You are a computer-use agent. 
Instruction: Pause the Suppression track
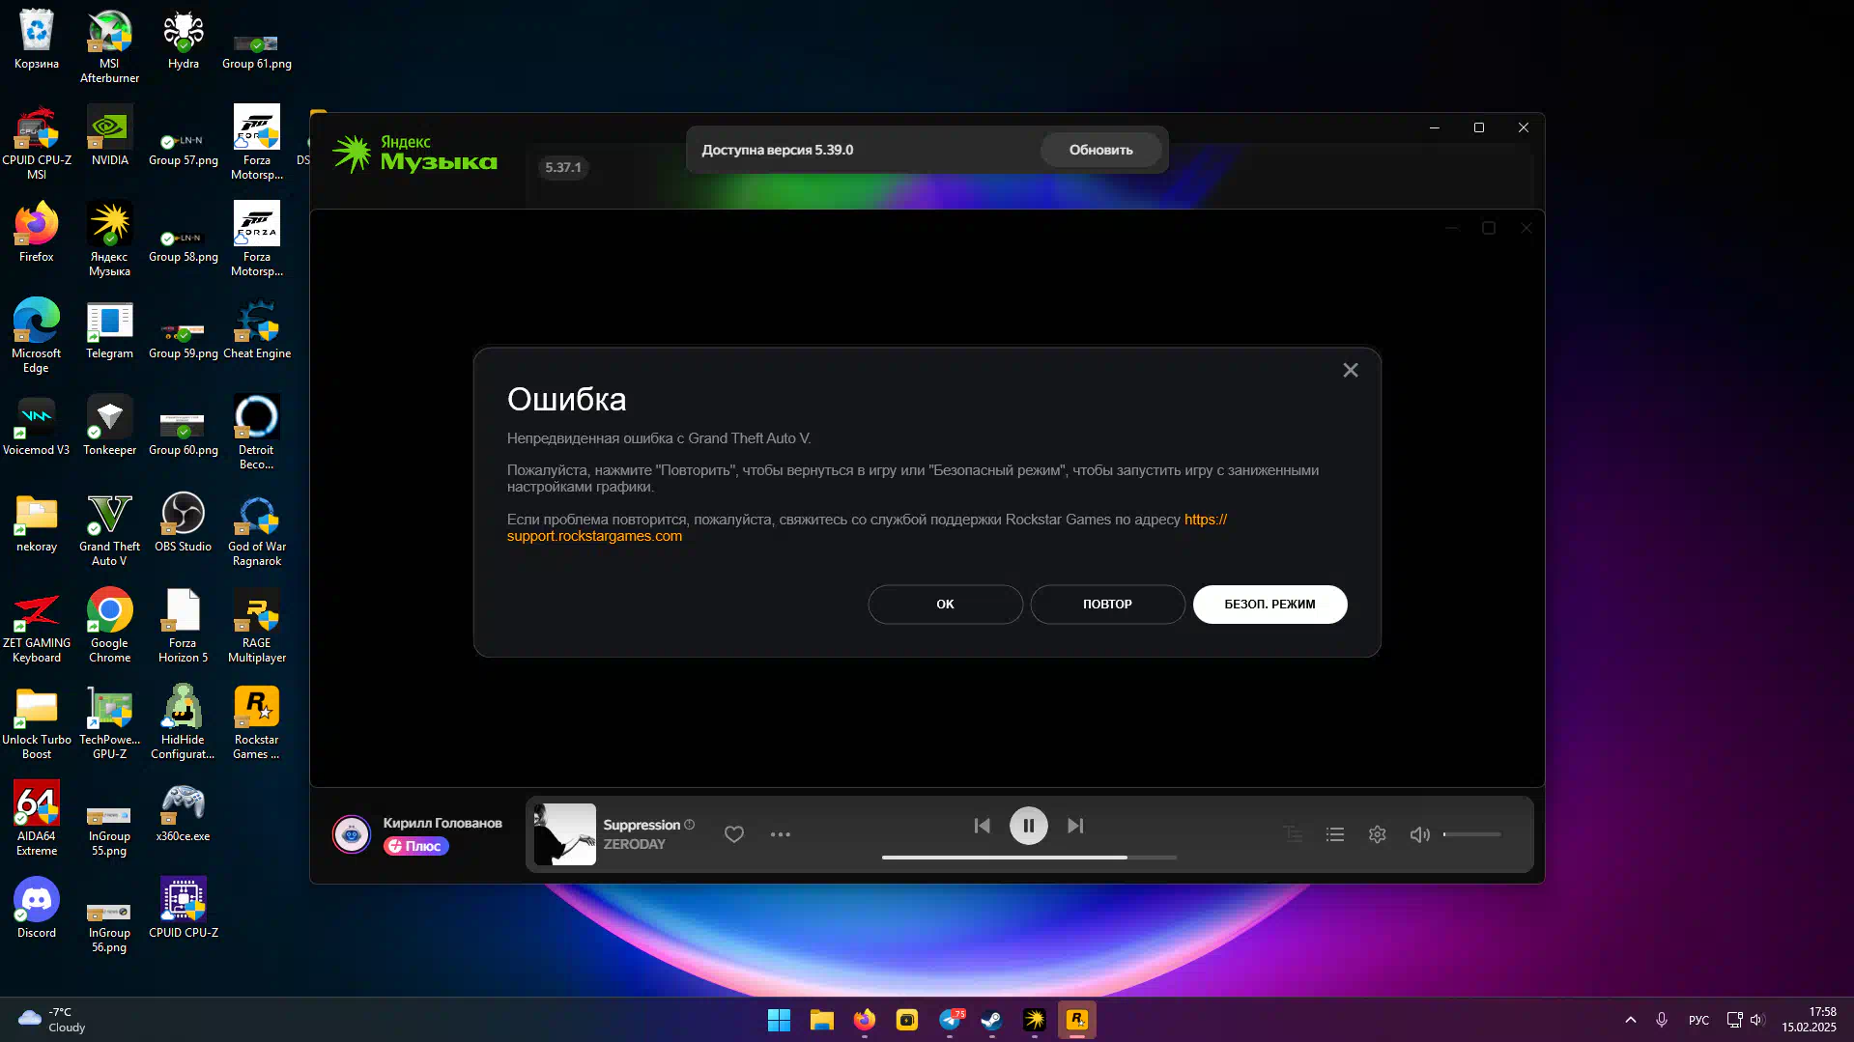coord(1028,826)
